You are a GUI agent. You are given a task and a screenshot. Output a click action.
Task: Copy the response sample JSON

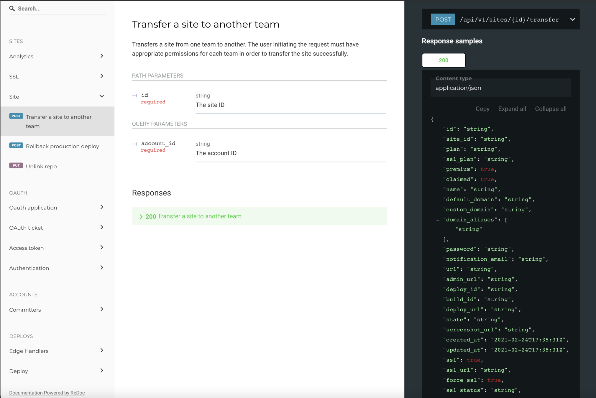[x=482, y=109]
